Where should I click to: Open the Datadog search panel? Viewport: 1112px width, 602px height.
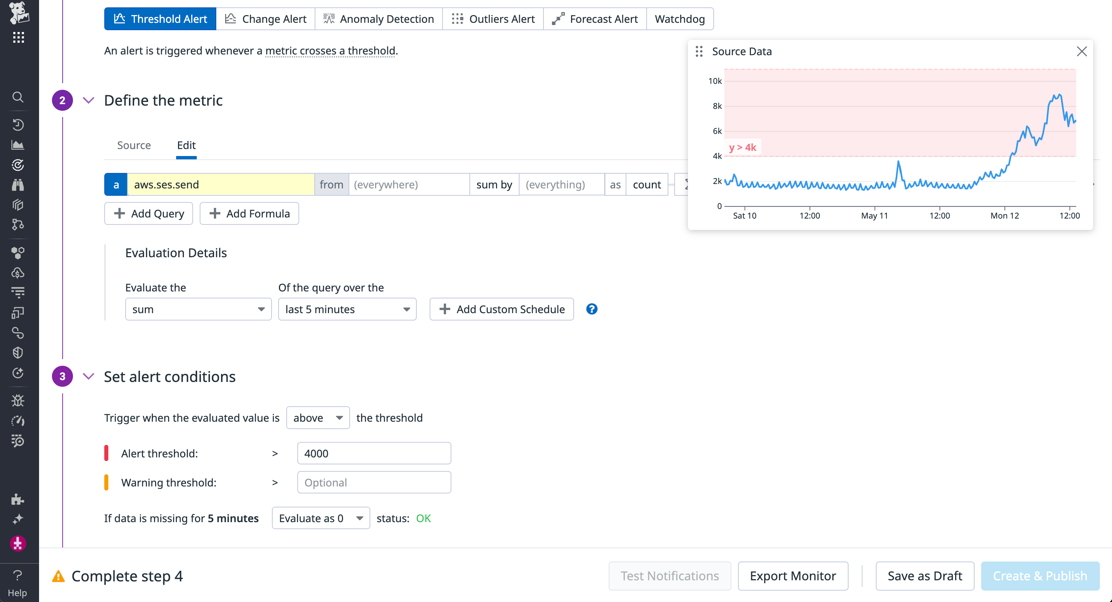coord(18,97)
